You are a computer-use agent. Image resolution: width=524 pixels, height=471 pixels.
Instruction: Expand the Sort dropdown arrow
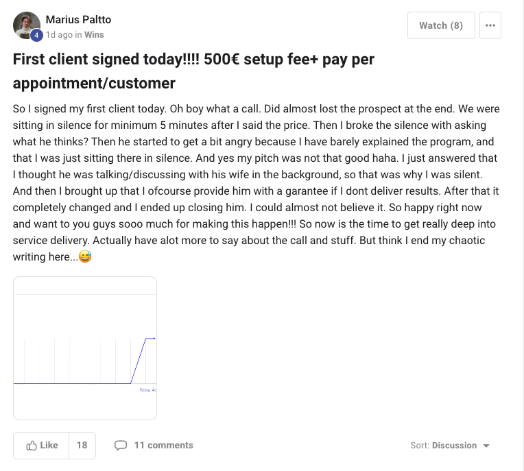[x=486, y=446]
